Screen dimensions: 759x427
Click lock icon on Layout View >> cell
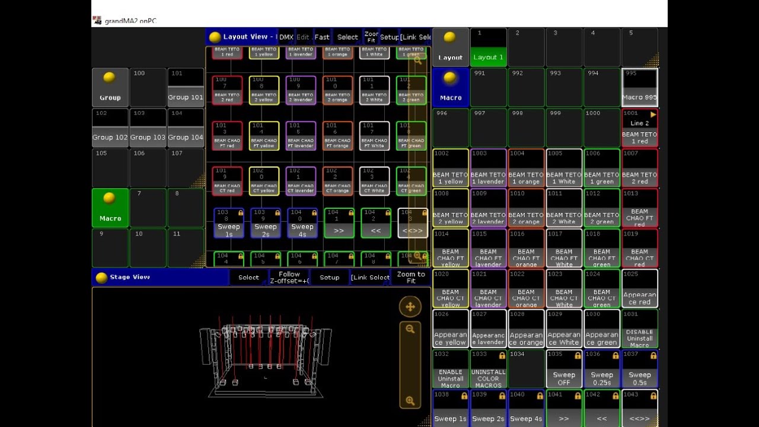point(351,212)
